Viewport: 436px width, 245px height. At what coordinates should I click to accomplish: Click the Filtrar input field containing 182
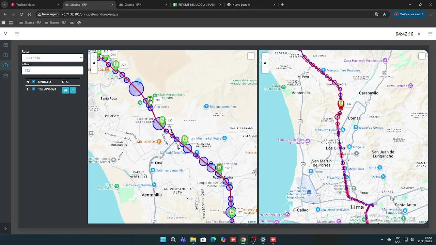click(x=52, y=70)
